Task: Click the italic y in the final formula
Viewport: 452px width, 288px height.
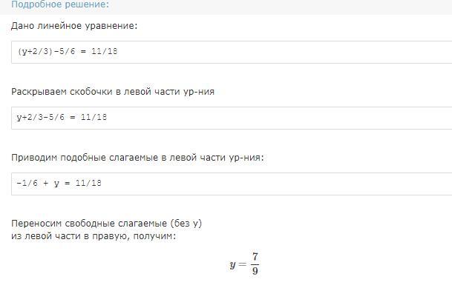Action: tap(232, 264)
